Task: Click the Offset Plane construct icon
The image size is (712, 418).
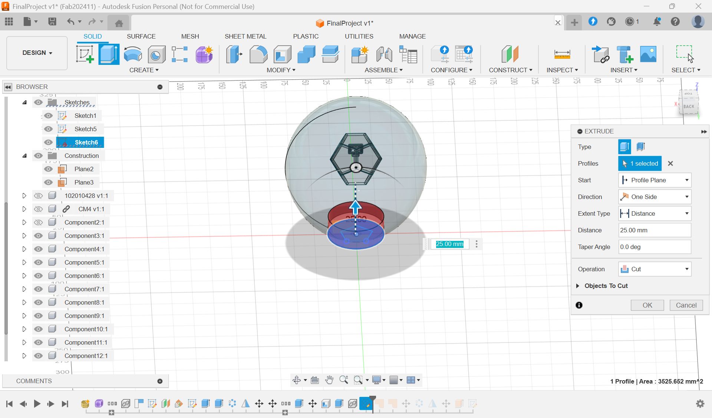Action: 510,54
